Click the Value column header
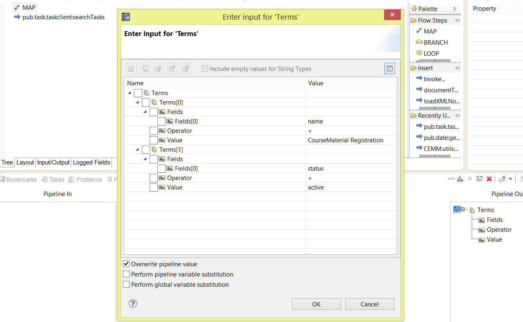The image size is (523, 322). (x=351, y=83)
